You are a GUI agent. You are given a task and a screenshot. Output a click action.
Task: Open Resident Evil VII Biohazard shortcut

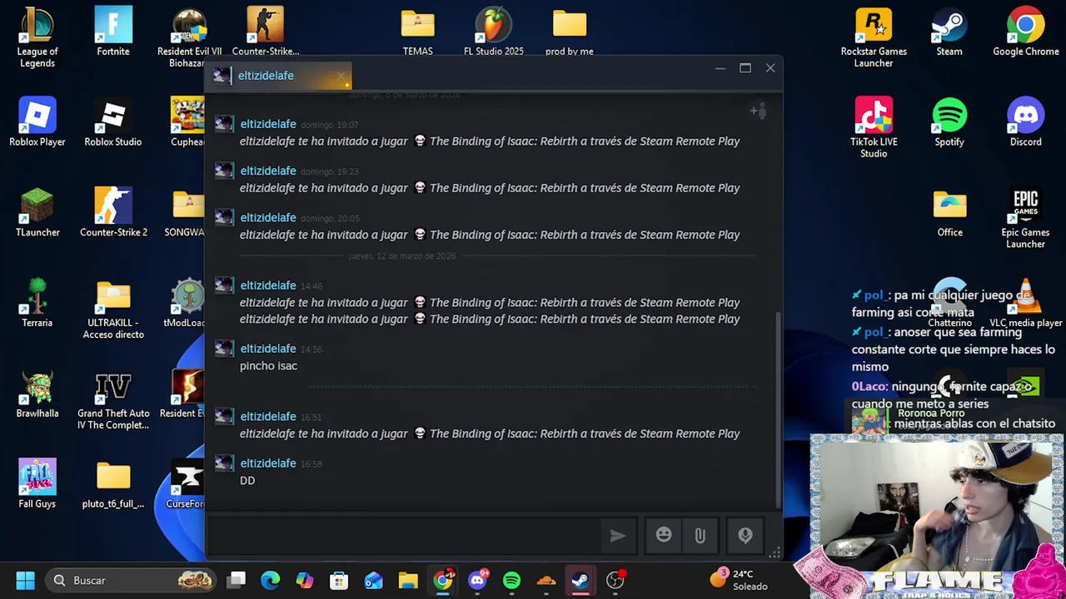(x=189, y=37)
